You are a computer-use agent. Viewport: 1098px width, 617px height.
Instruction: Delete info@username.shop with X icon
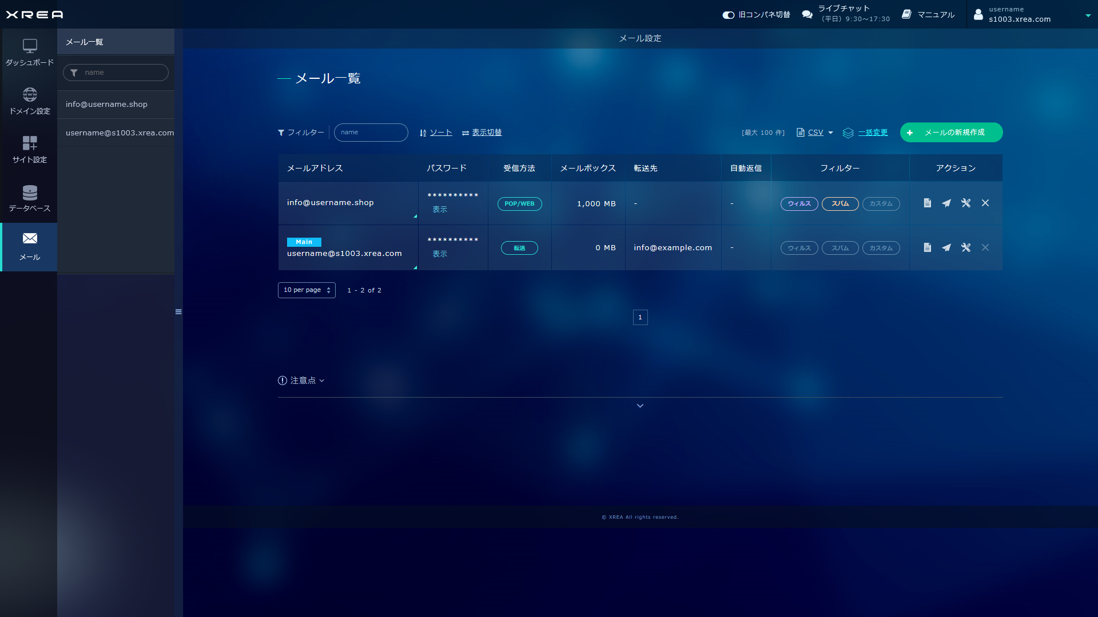985,203
